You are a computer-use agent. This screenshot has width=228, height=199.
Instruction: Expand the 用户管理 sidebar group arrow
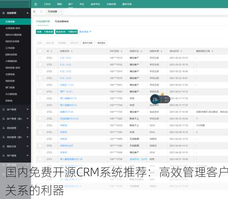[x=27, y=155]
